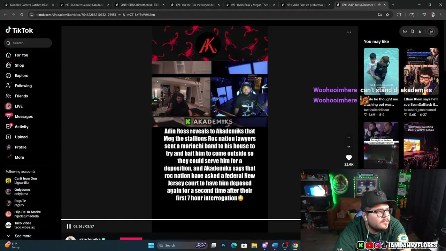Screen dimensions: 446x251
Task: Click the TikTok logo
Action: point(19,30)
